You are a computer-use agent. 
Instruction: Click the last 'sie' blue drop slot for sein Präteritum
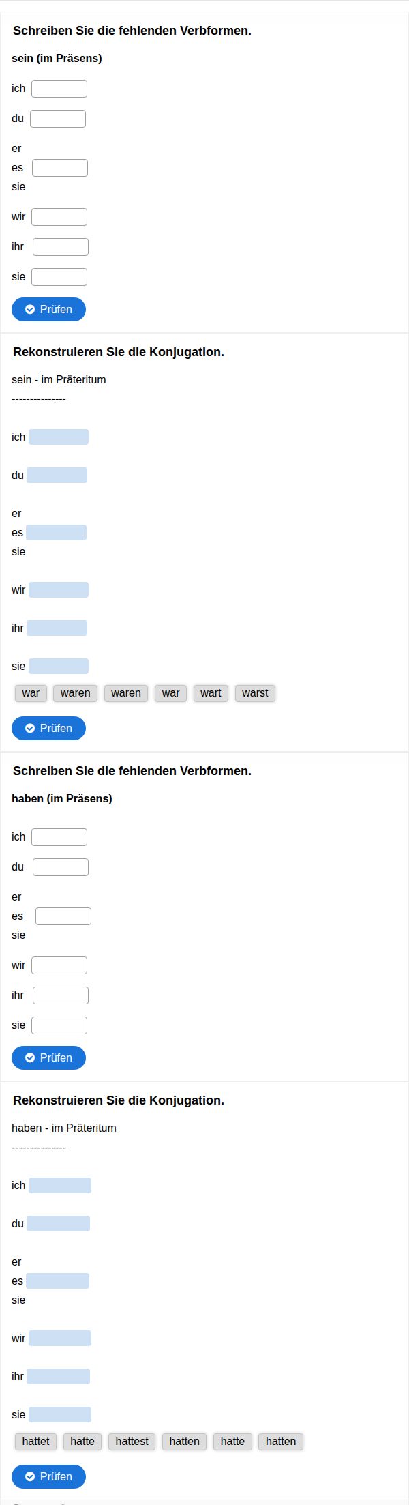click(x=59, y=666)
